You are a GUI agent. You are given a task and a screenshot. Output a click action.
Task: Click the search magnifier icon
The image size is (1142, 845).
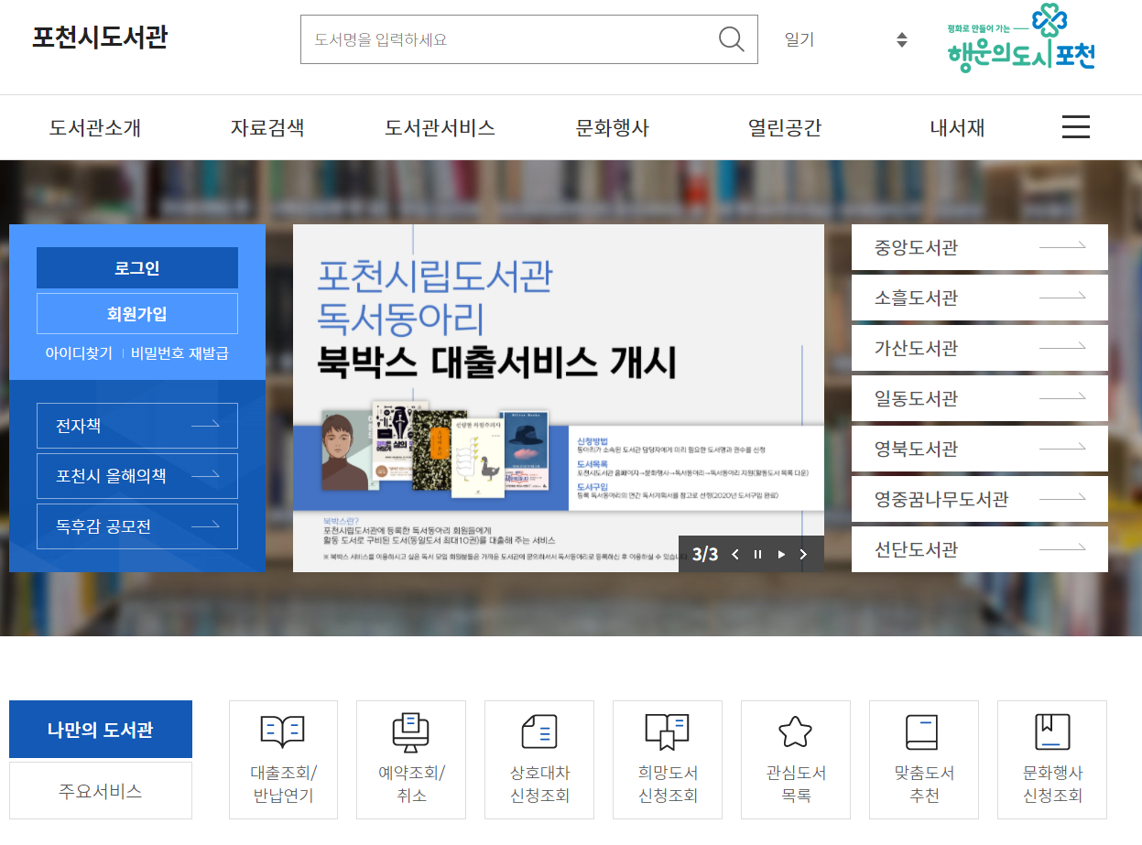(731, 39)
